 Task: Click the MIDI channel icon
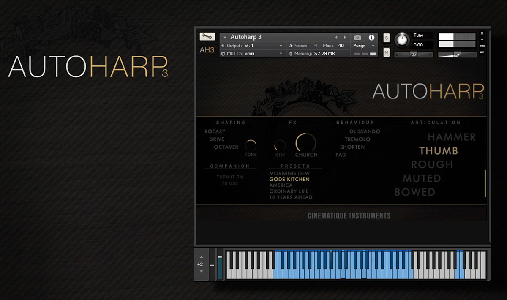coord(223,54)
